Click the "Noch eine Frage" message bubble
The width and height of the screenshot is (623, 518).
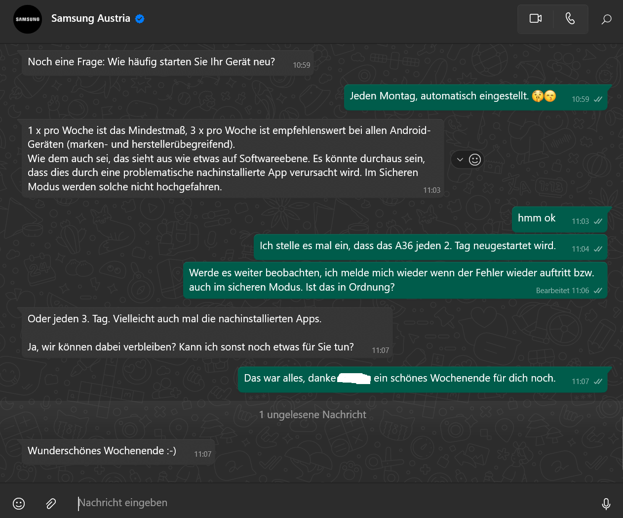(x=151, y=62)
